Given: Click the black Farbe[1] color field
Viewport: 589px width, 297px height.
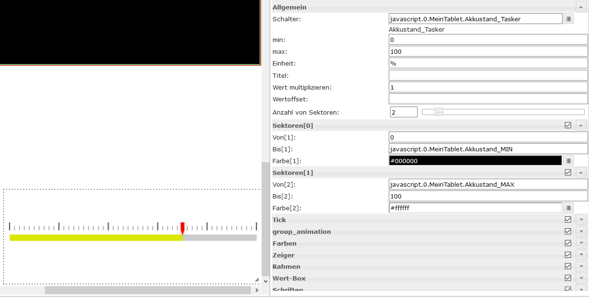Looking at the screenshot, I should click(475, 161).
